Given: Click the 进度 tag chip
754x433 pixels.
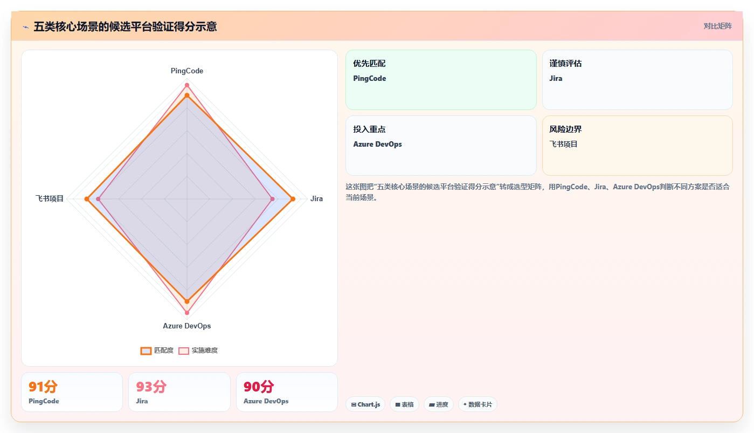Looking at the screenshot, I should coord(439,404).
